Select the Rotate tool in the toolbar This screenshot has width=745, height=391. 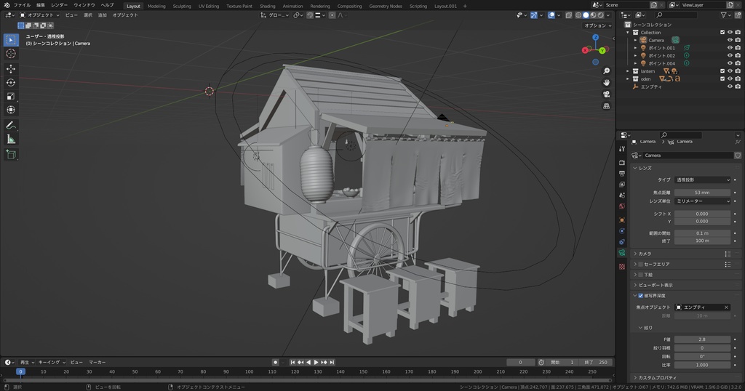pyautogui.click(x=11, y=82)
